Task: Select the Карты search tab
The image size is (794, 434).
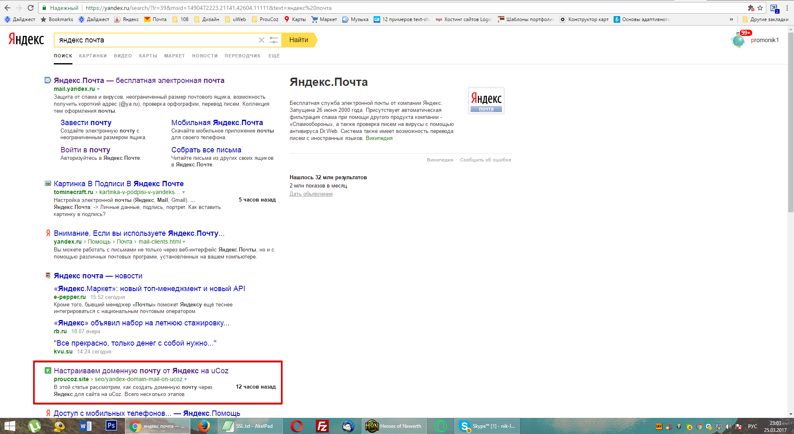Action: (148, 56)
